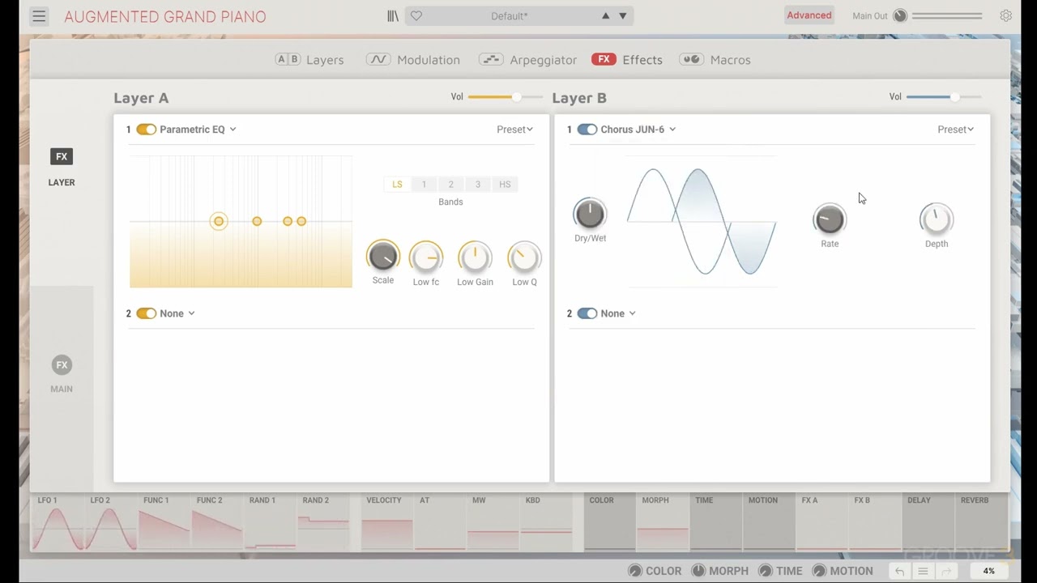1037x583 pixels.
Task: Open the LFO 2 modulation slot
Action: click(110, 523)
